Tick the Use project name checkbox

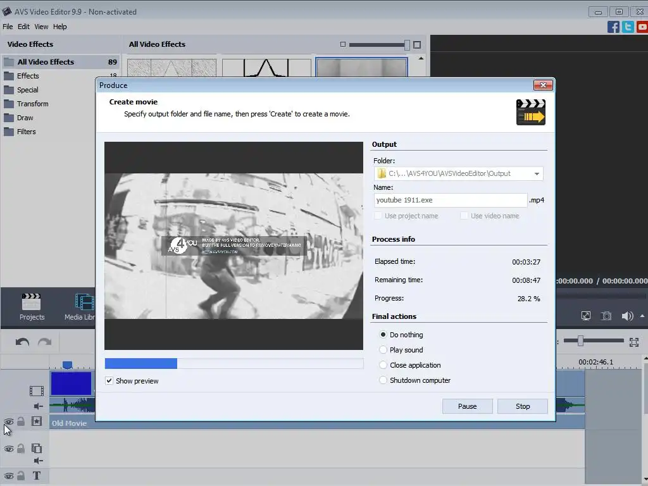coord(378,215)
